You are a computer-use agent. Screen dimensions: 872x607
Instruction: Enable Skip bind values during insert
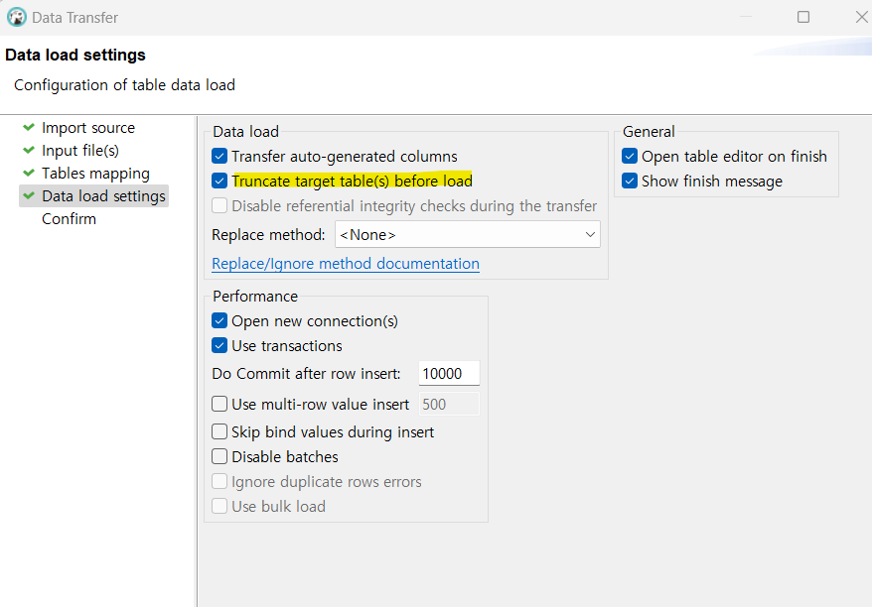220,432
